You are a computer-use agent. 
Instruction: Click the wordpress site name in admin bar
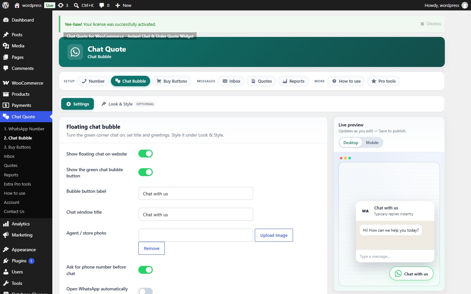pyautogui.click(x=32, y=5)
